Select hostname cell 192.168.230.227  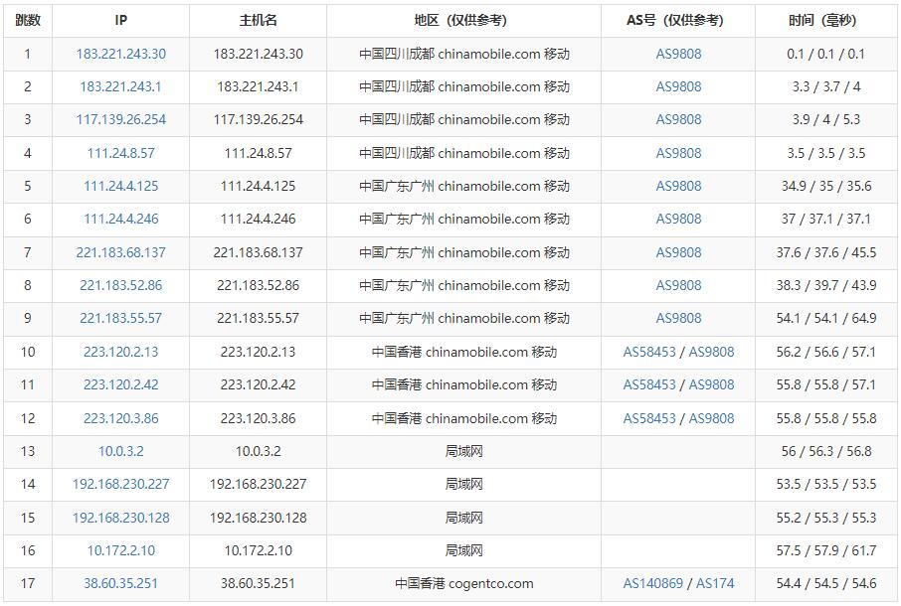(258, 484)
